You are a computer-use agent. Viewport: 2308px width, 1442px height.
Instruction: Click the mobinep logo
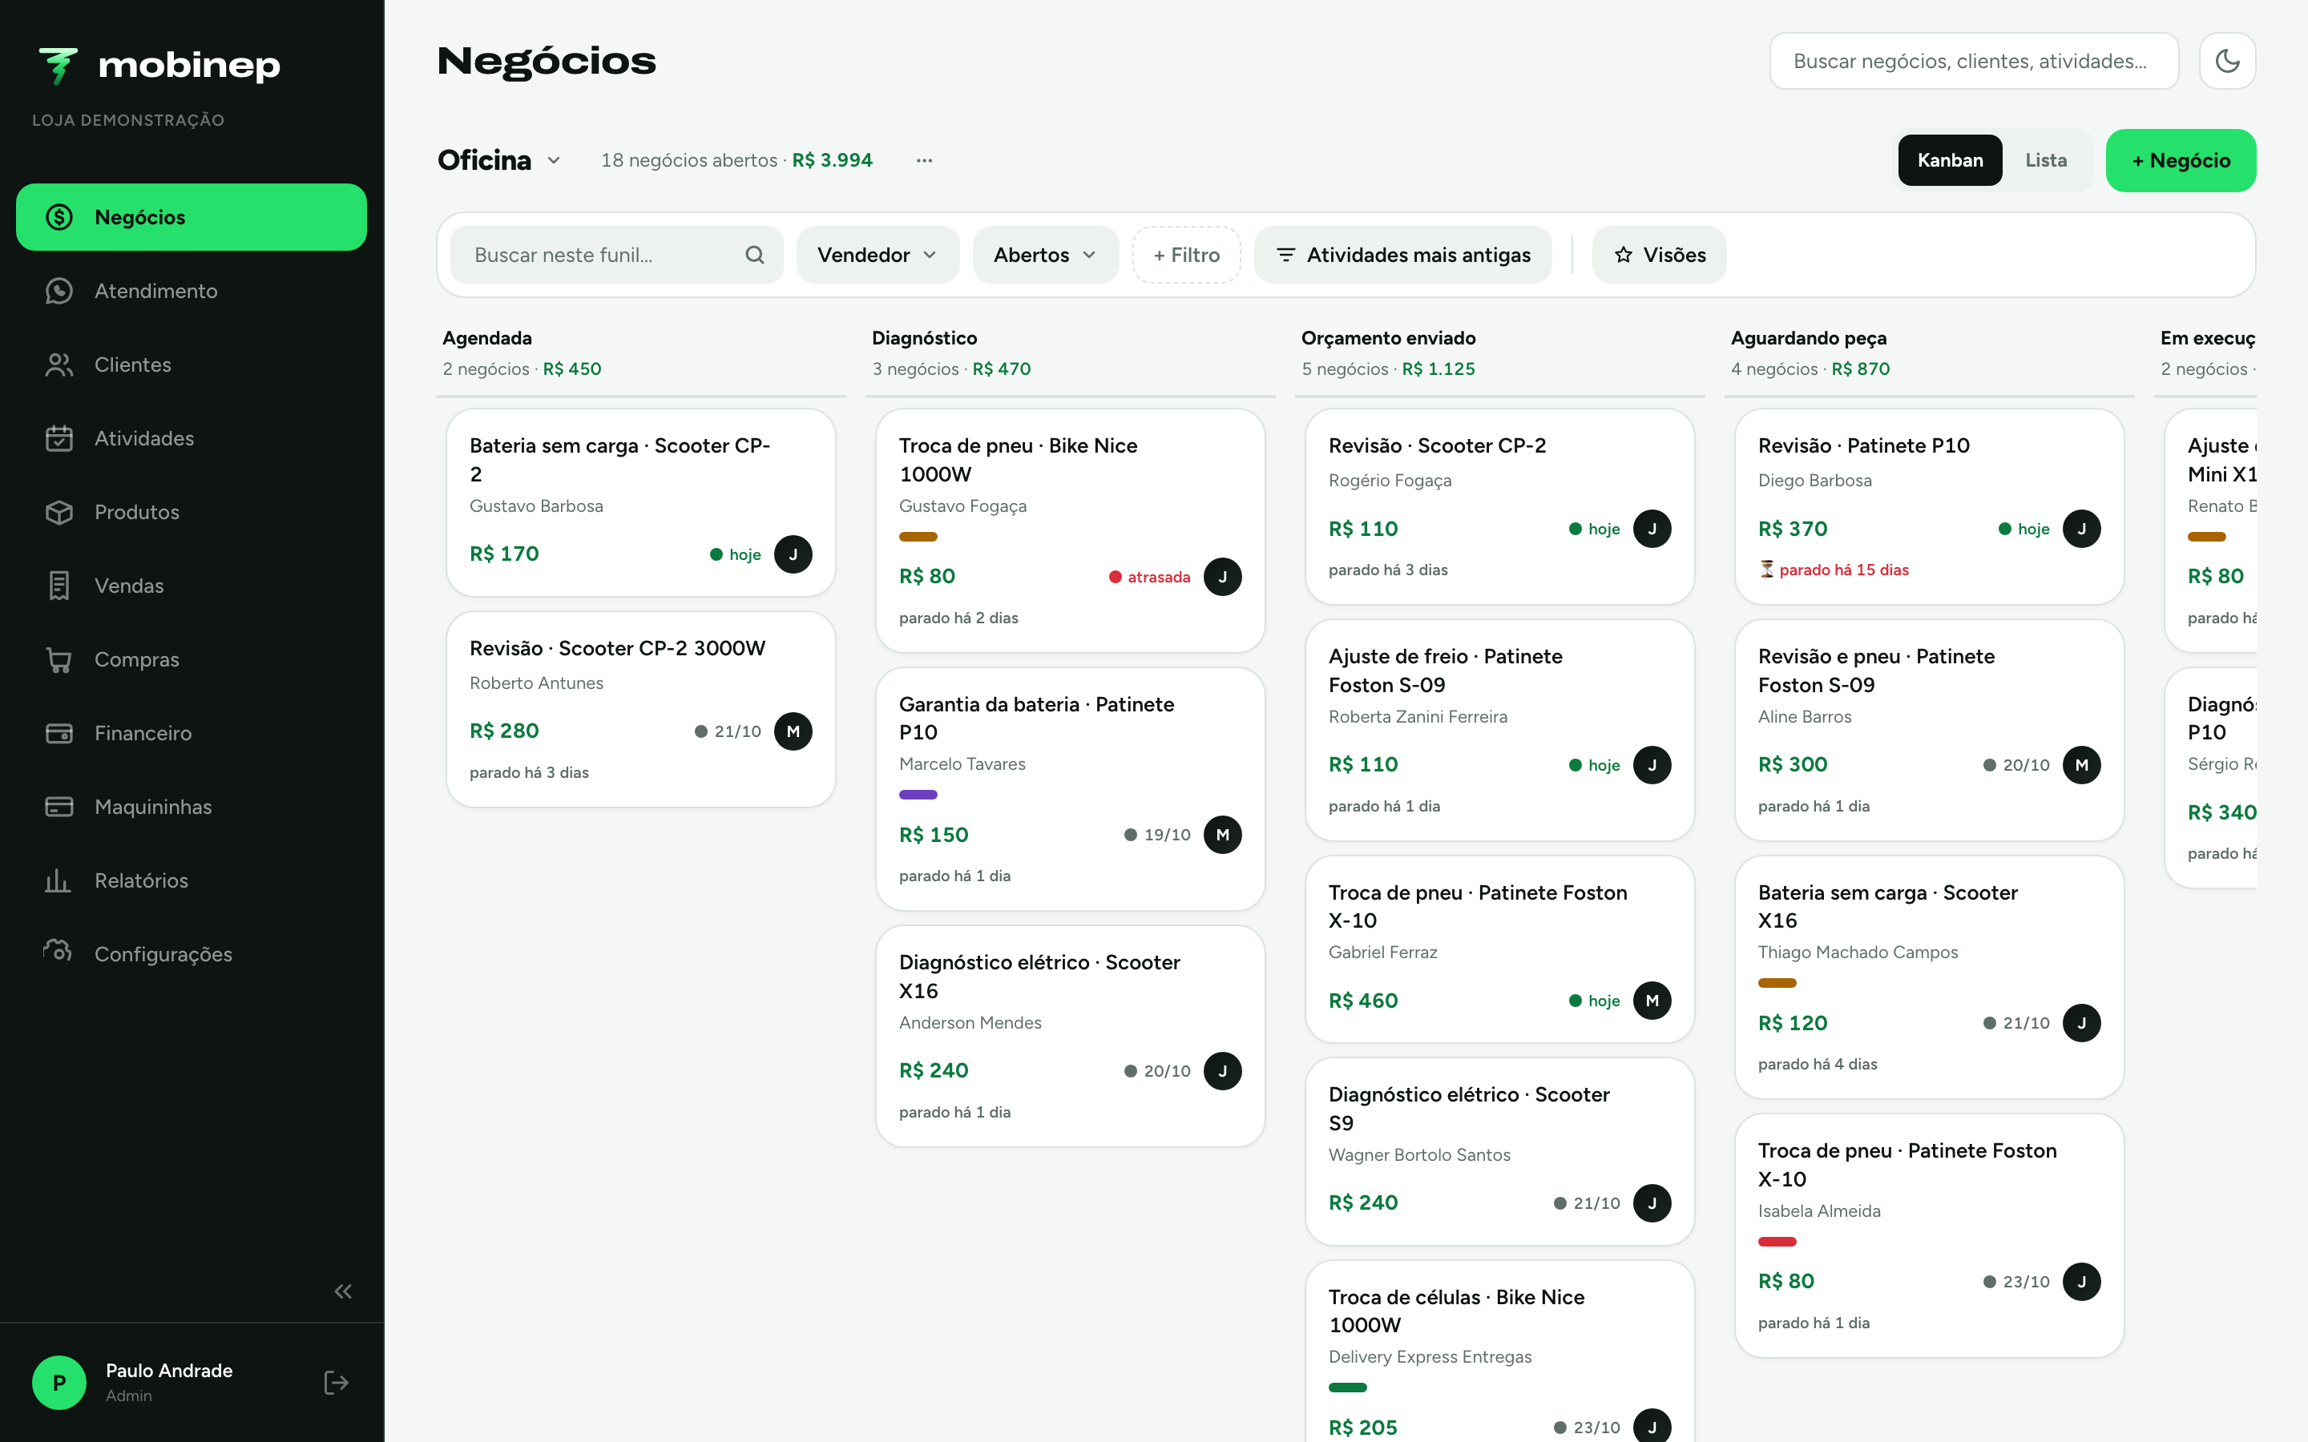click(159, 65)
